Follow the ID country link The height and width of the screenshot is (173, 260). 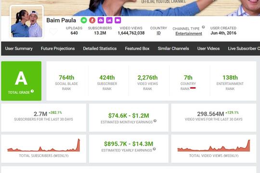(158, 33)
